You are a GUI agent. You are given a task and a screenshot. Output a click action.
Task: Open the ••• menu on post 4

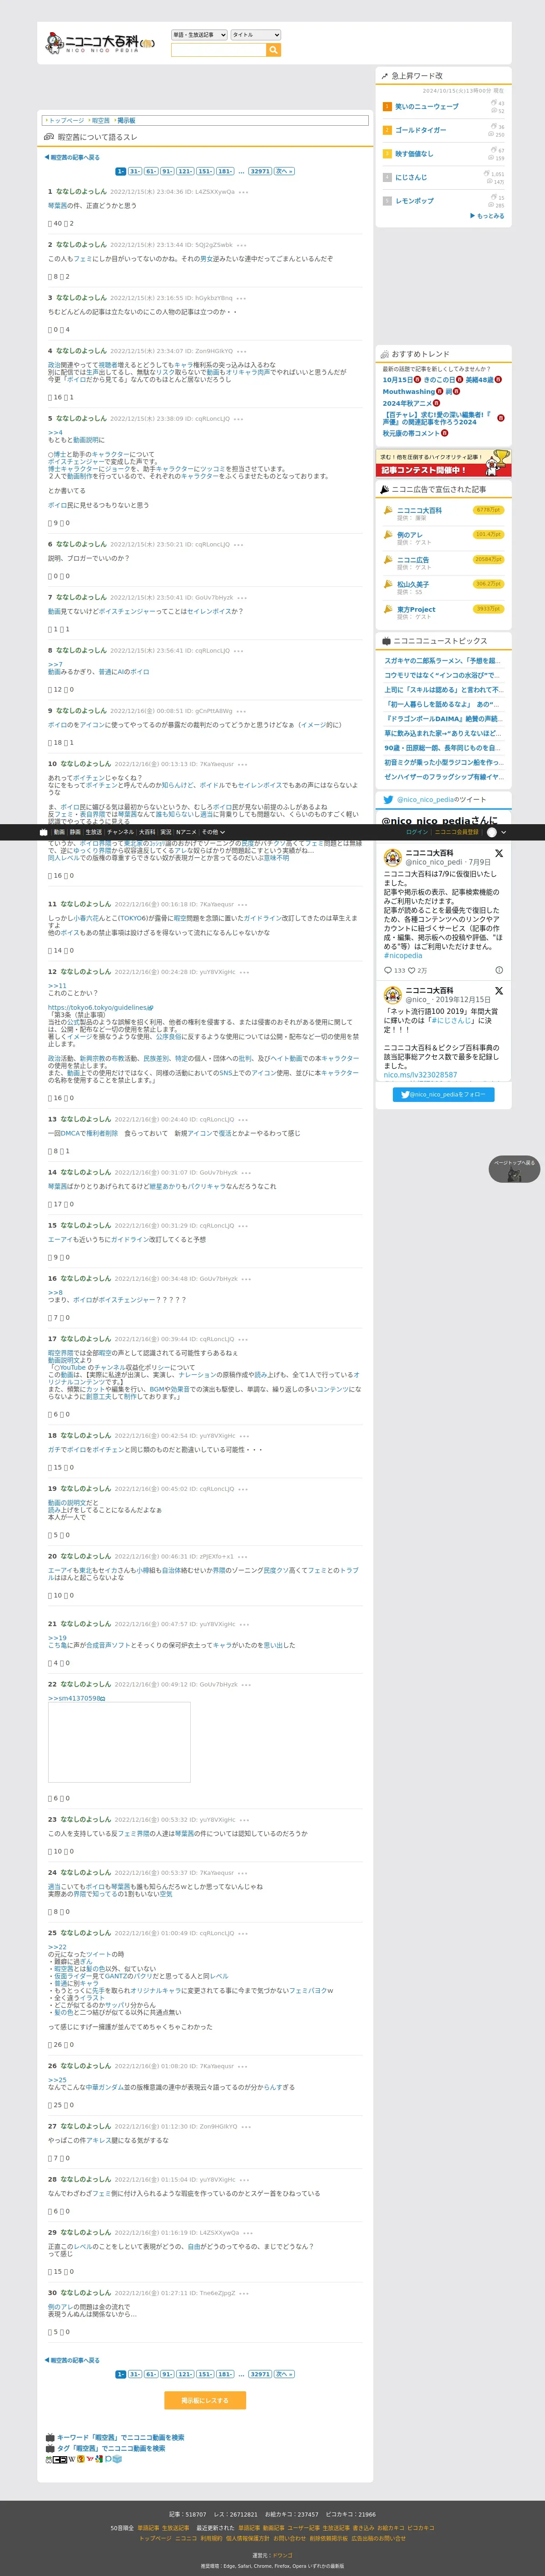point(241,351)
